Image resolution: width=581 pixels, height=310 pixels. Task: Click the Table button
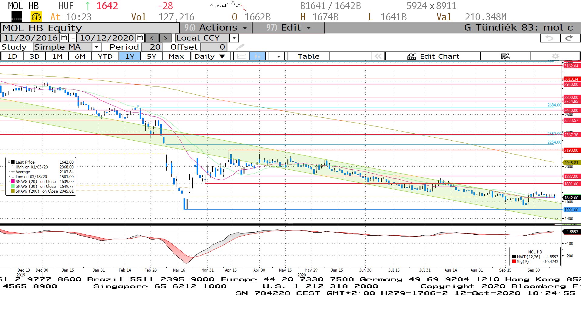(x=308, y=56)
